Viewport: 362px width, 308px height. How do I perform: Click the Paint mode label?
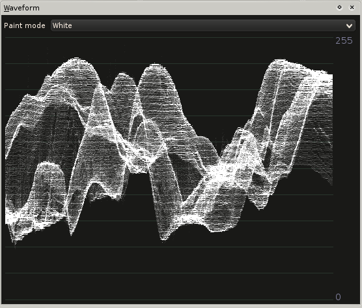[x=25, y=25]
